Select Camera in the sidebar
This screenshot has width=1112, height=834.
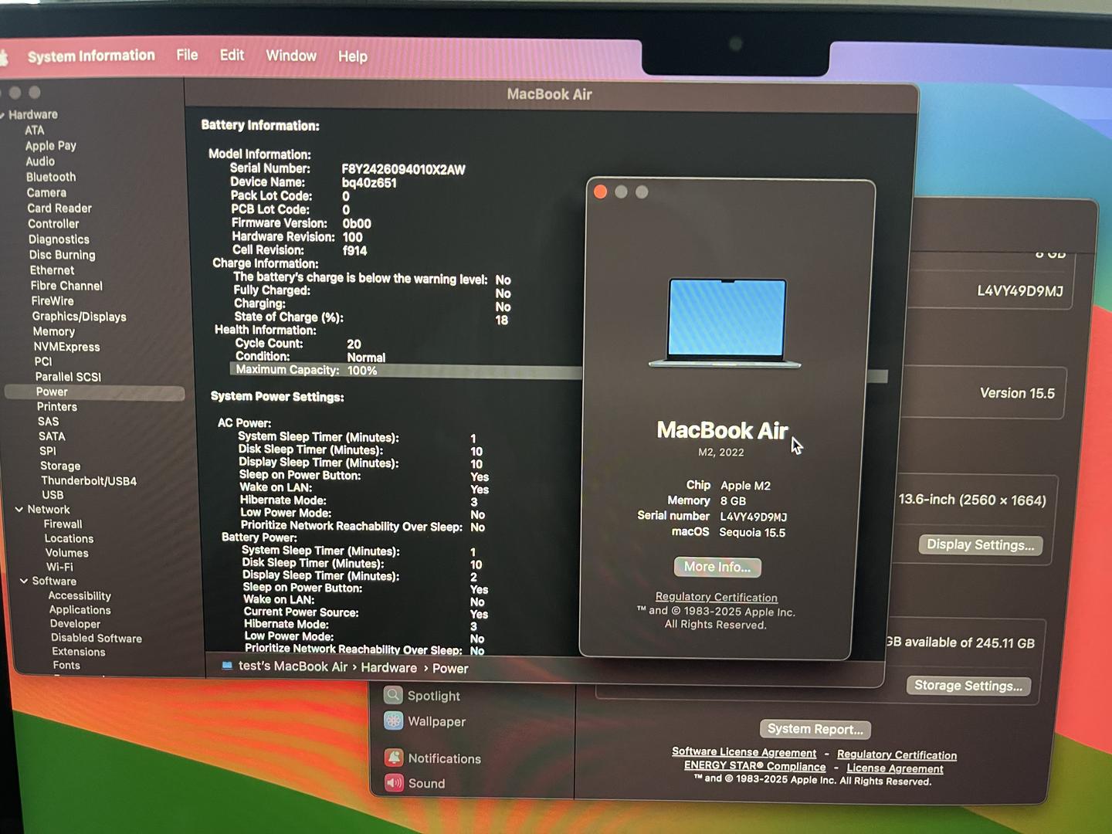pyautogui.click(x=46, y=192)
